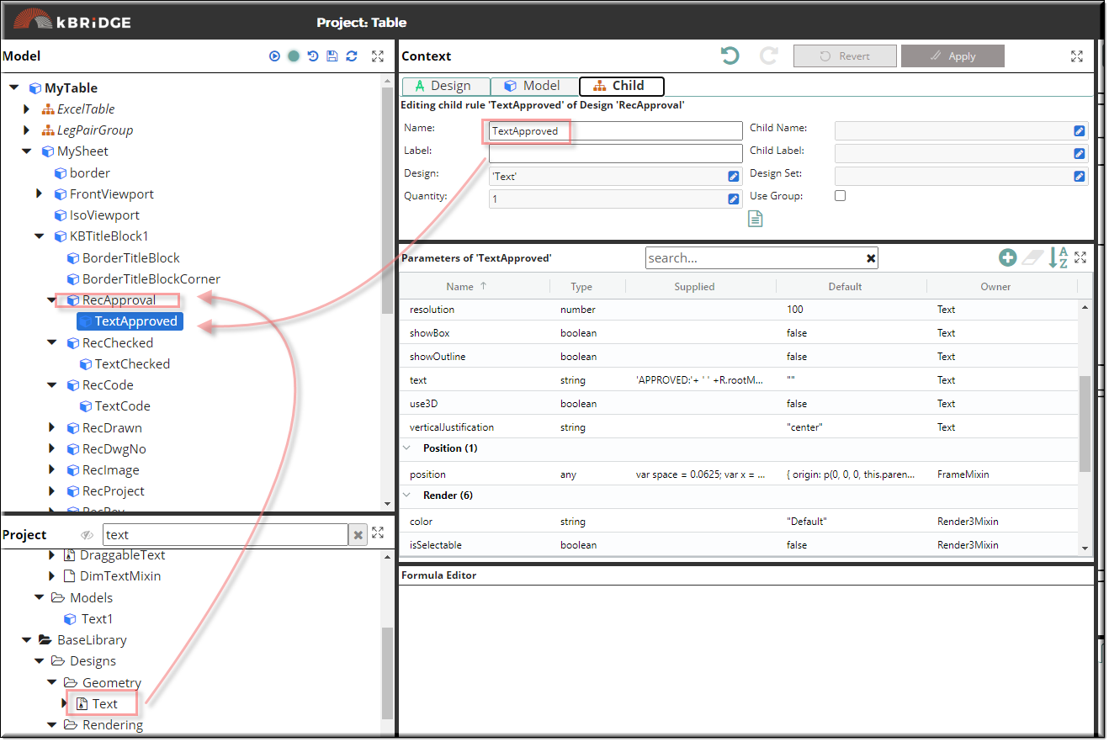
Task: Maximize the Context panel
Action: (1077, 56)
